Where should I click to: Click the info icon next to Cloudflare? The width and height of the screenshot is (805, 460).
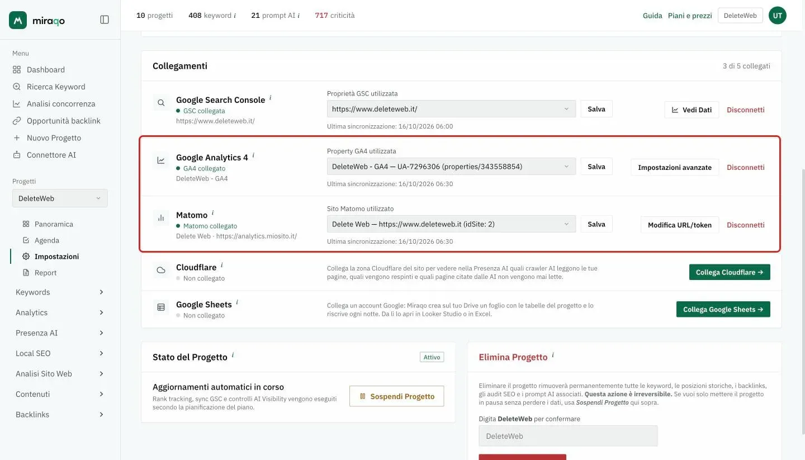pos(222,265)
